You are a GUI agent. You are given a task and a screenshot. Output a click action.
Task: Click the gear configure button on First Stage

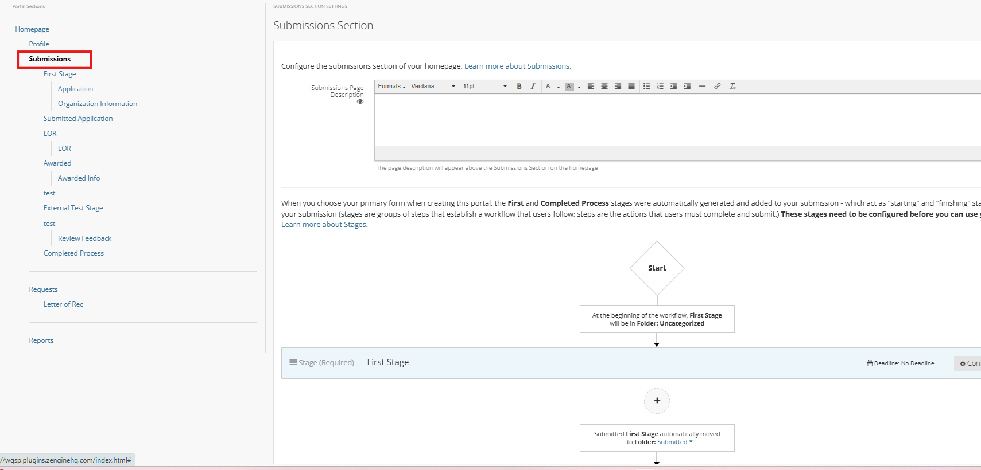pos(968,363)
